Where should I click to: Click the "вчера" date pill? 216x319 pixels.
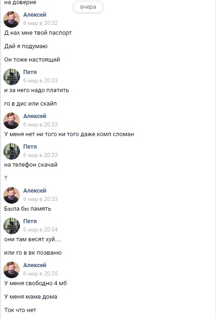tap(88, 7)
